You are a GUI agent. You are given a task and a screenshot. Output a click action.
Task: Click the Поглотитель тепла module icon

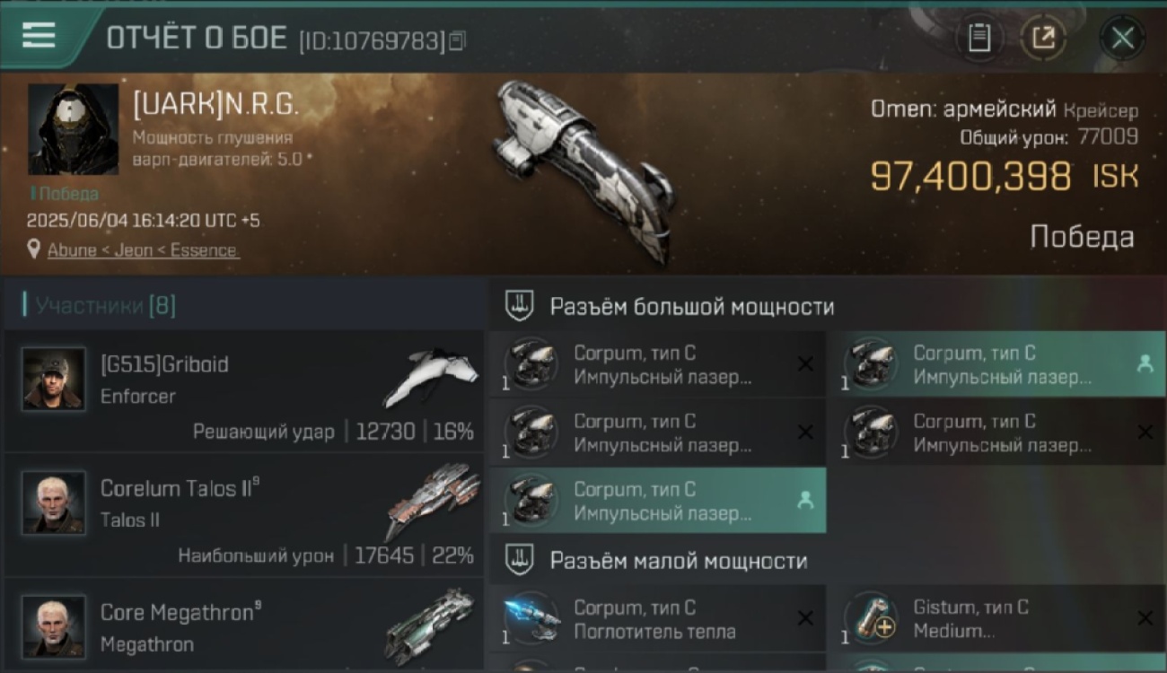point(531,619)
